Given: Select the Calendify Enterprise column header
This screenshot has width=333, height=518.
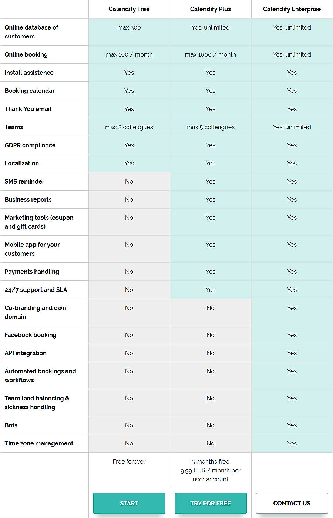Looking at the screenshot, I should tap(292, 9).
